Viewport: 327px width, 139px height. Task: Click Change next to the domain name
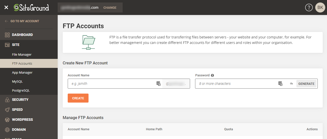110,7
